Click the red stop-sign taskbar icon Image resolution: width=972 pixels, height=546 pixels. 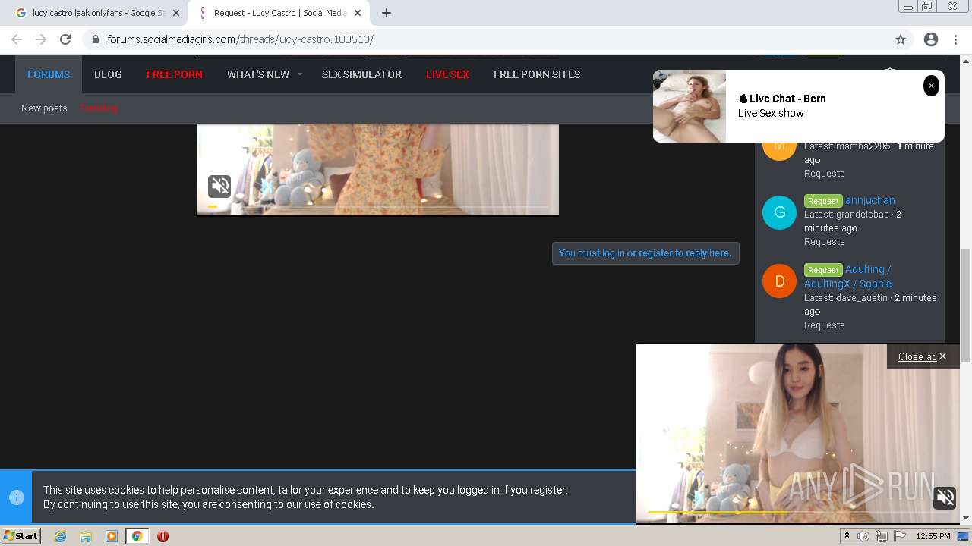pos(163,536)
